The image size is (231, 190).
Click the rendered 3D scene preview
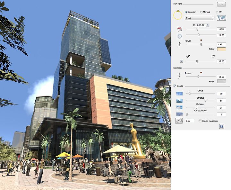[85, 95]
